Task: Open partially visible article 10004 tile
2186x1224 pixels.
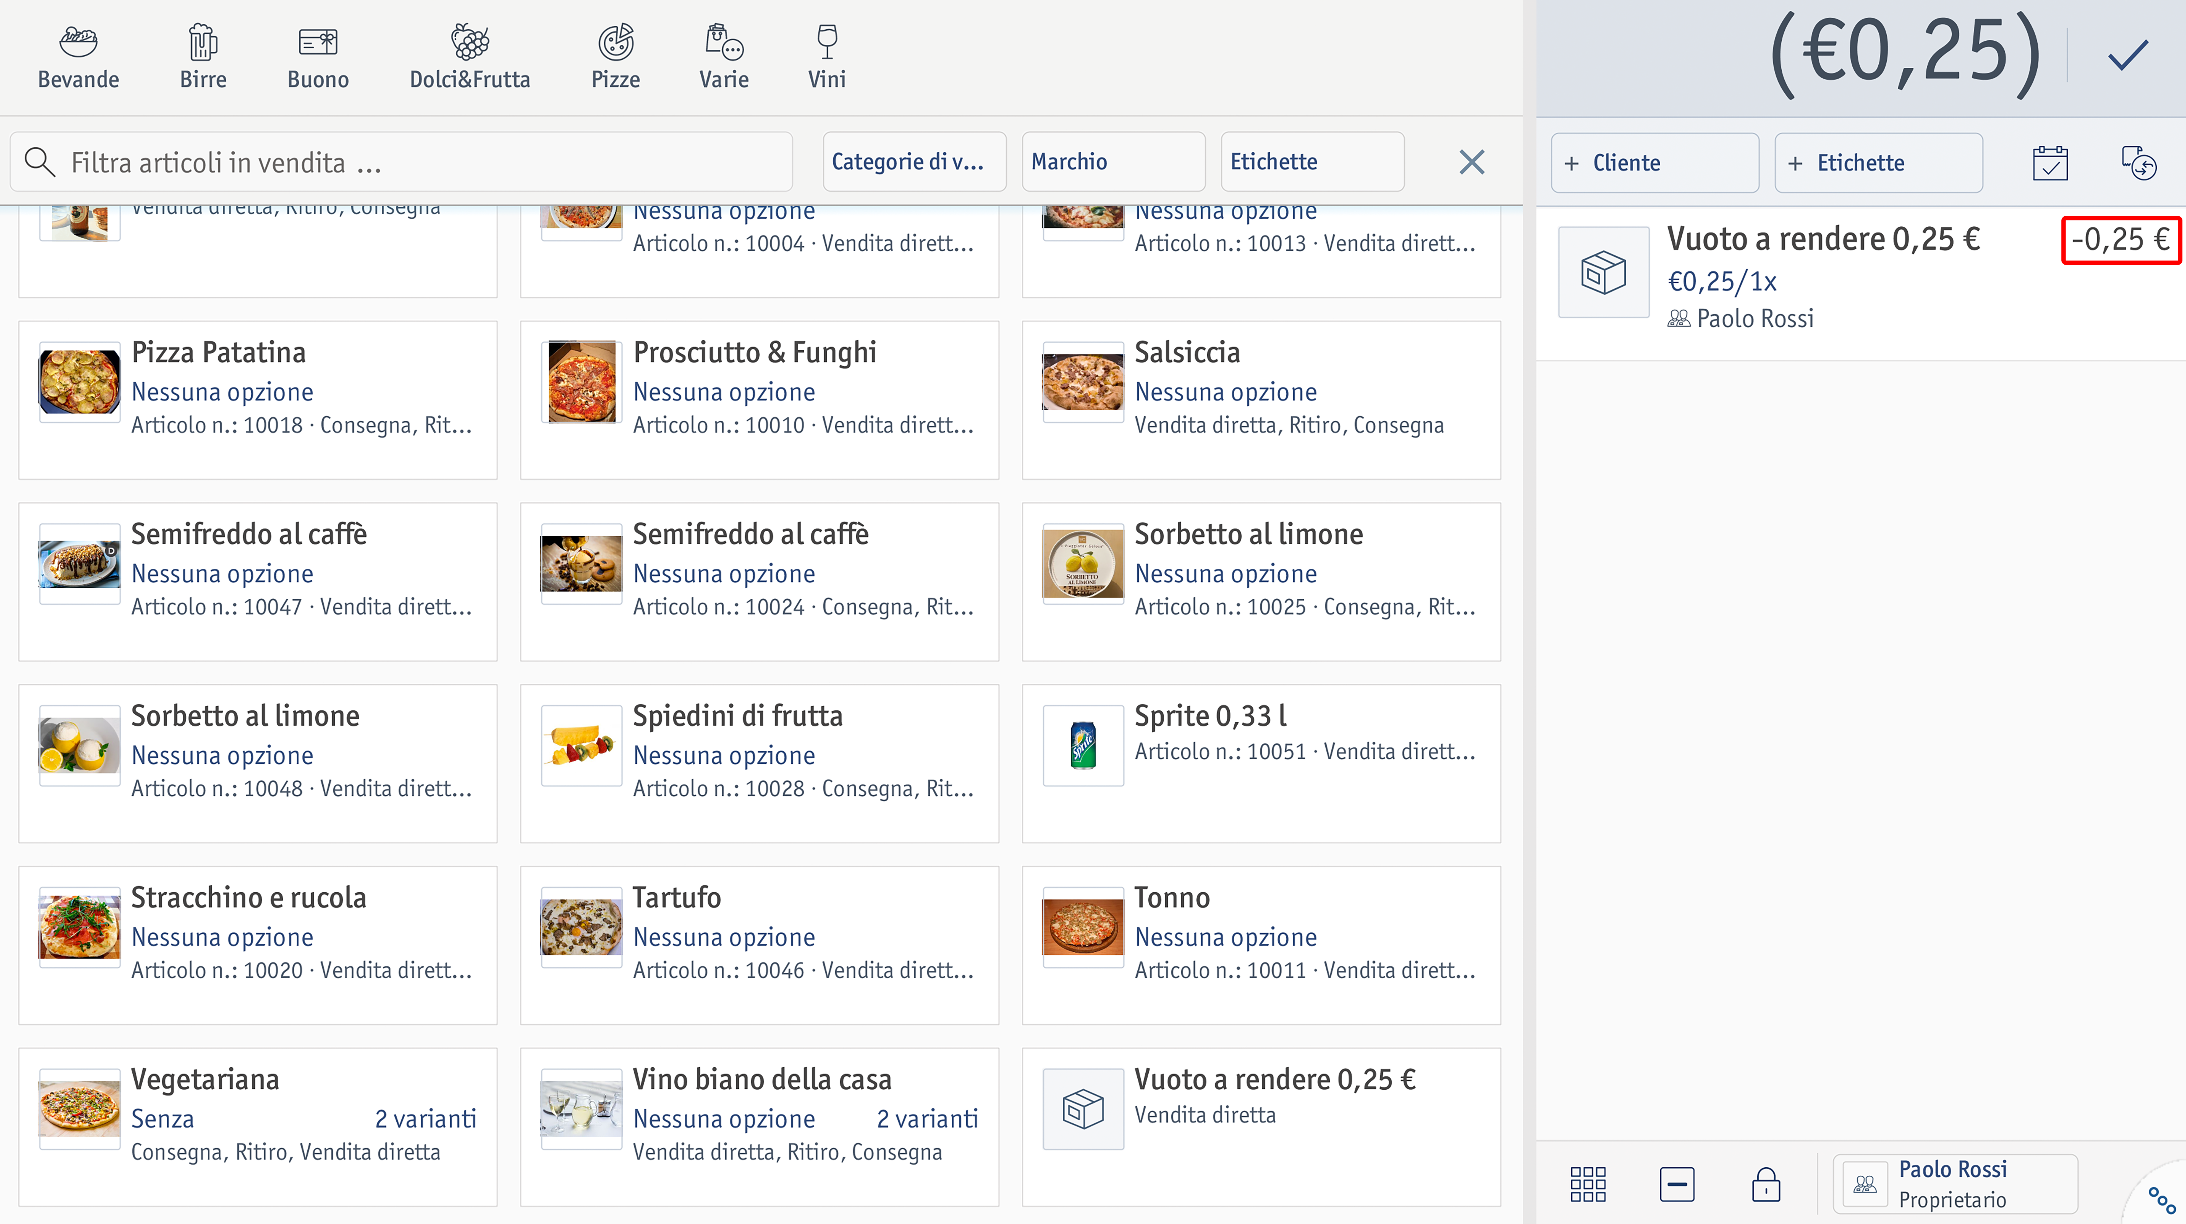Action: tap(759, 251)
